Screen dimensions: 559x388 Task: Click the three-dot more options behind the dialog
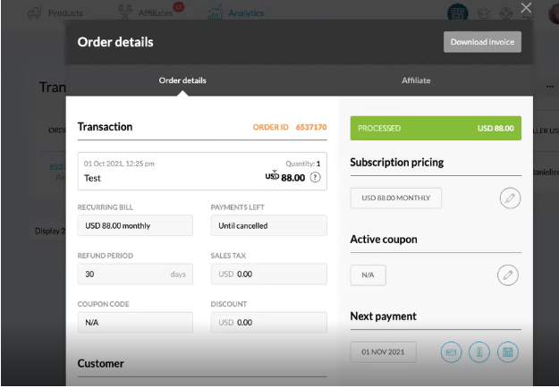(550, 87)
